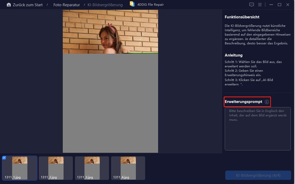Screen dimensions: 295x184
Task: Click the Erweiterungsprompt heading label
Action: (x=243, y=102)
